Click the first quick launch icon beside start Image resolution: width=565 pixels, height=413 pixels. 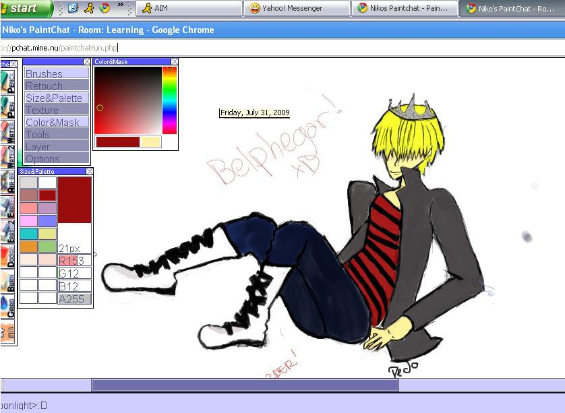click(x=73, y=8)
